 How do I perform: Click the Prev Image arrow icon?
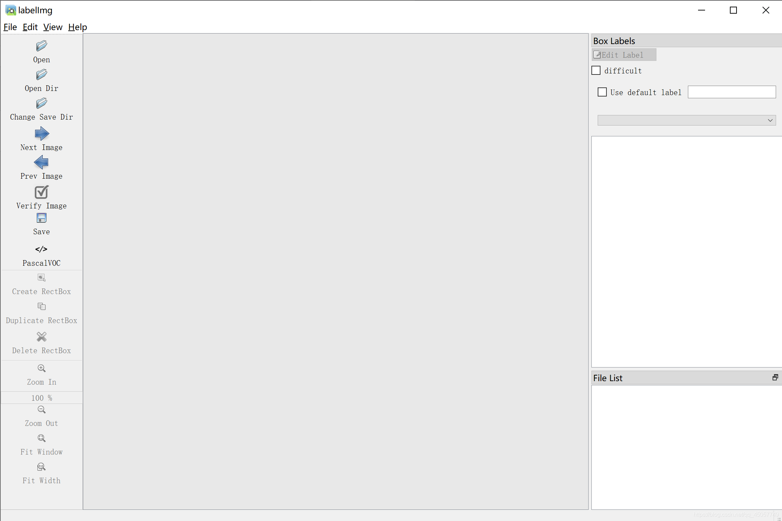coord(41,162)
